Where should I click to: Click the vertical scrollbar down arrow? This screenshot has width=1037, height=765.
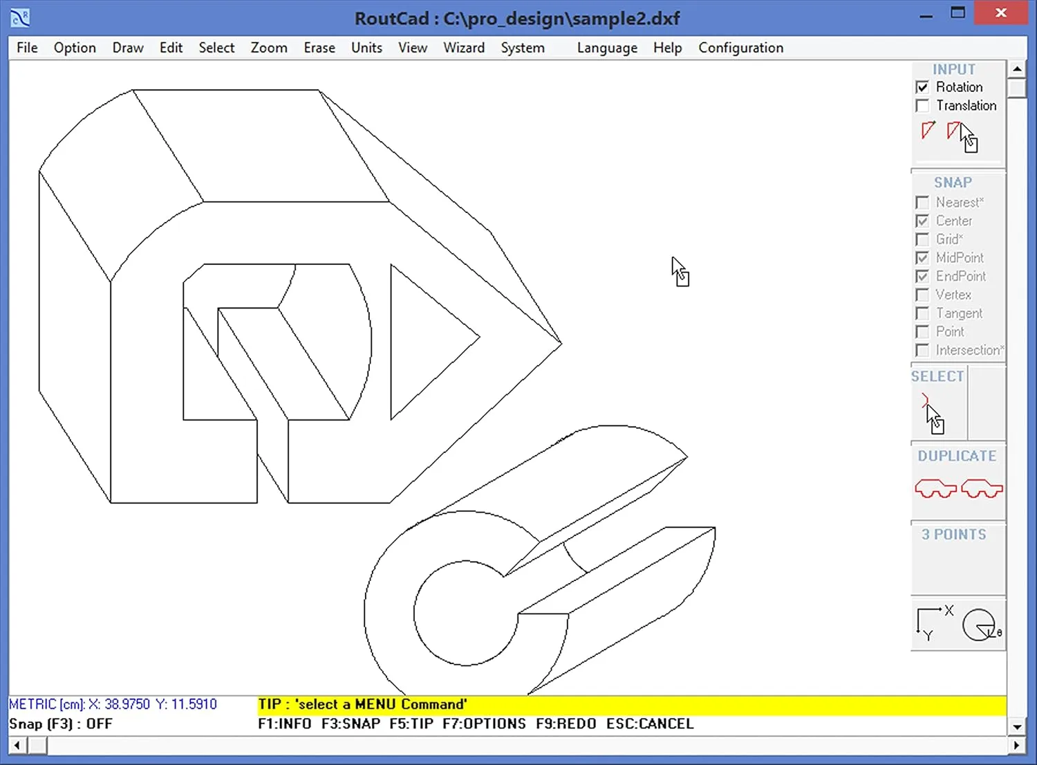pos(1018,727)
